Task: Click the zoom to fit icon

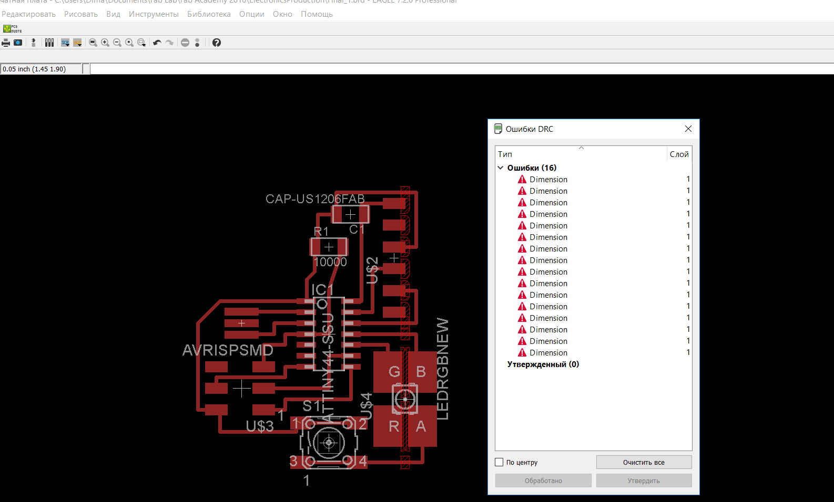Action: (93, 43)
